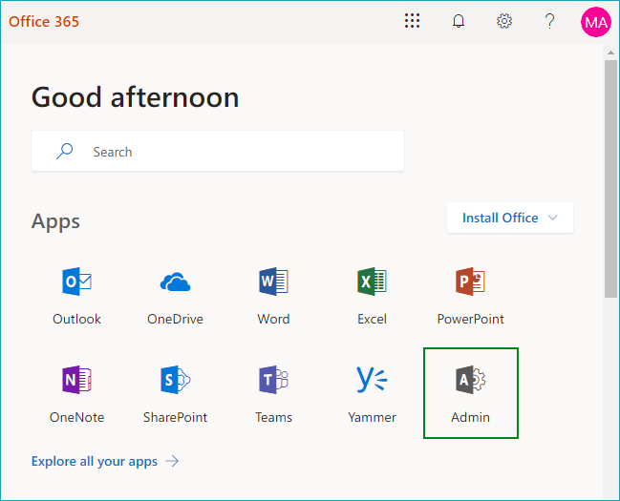This screenshot has height=501, width=620.
Task: Click the scrollbar up arrow
Action: tap(610, 52)
